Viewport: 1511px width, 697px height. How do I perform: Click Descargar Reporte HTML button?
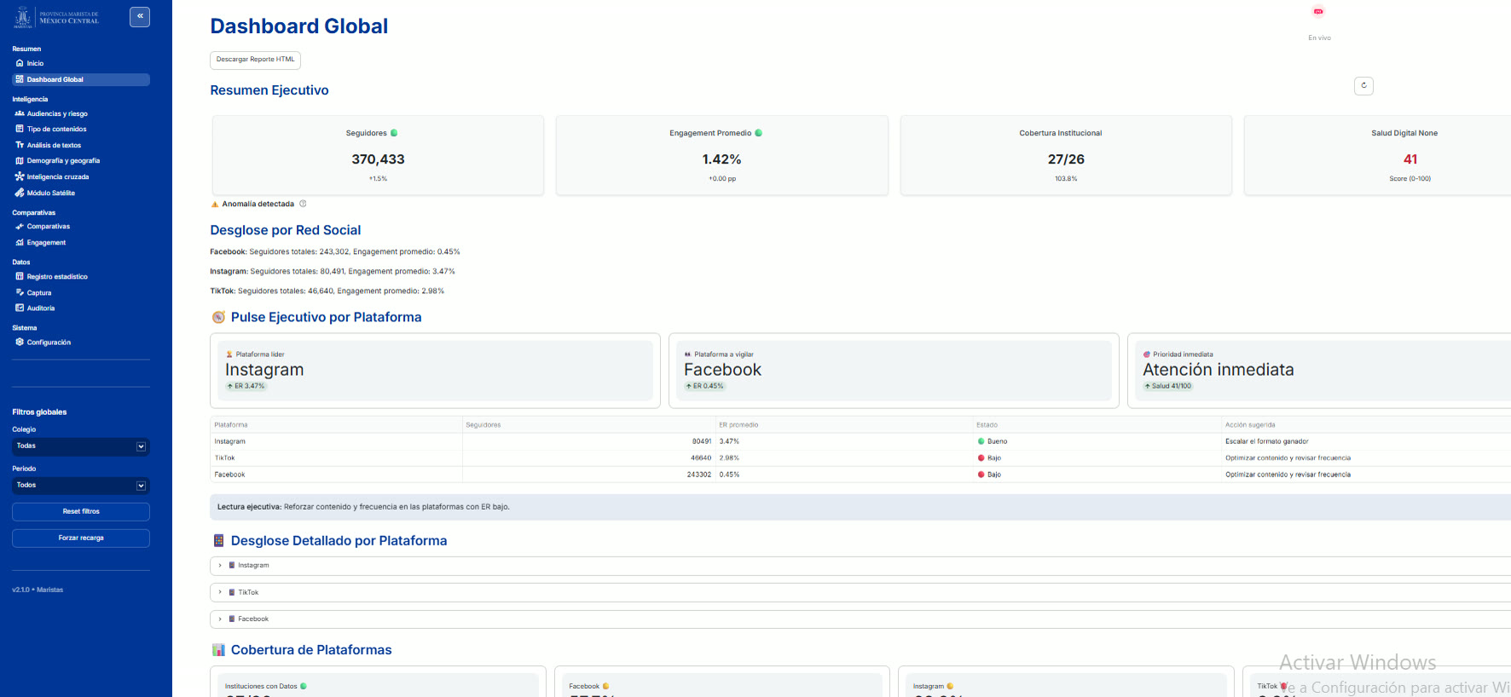pos(255,60)
